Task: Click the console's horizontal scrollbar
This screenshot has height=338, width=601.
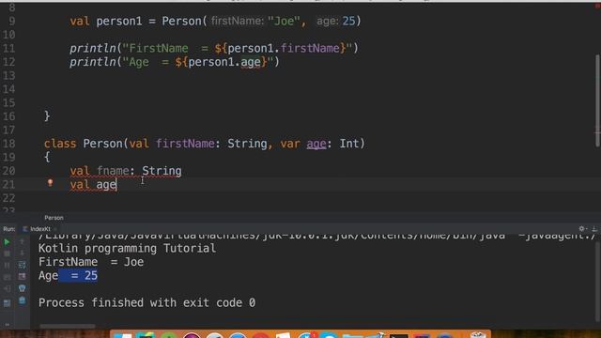Action: click(68, 326)
